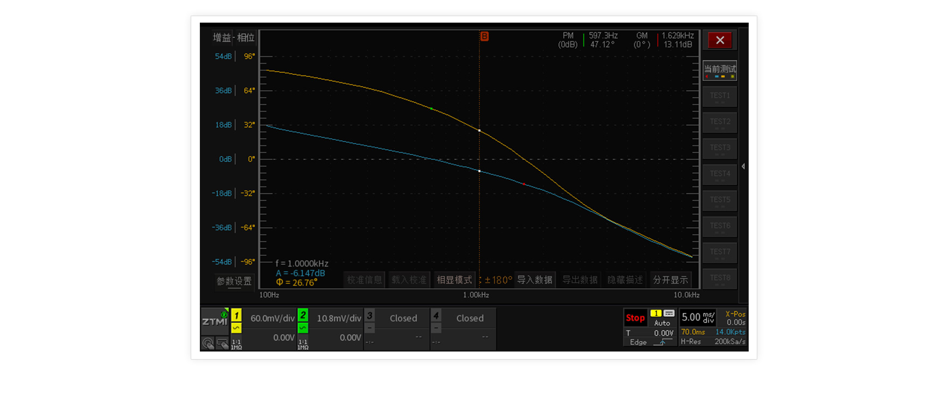Click the ZTMI logo button

(x=214, y=321)
